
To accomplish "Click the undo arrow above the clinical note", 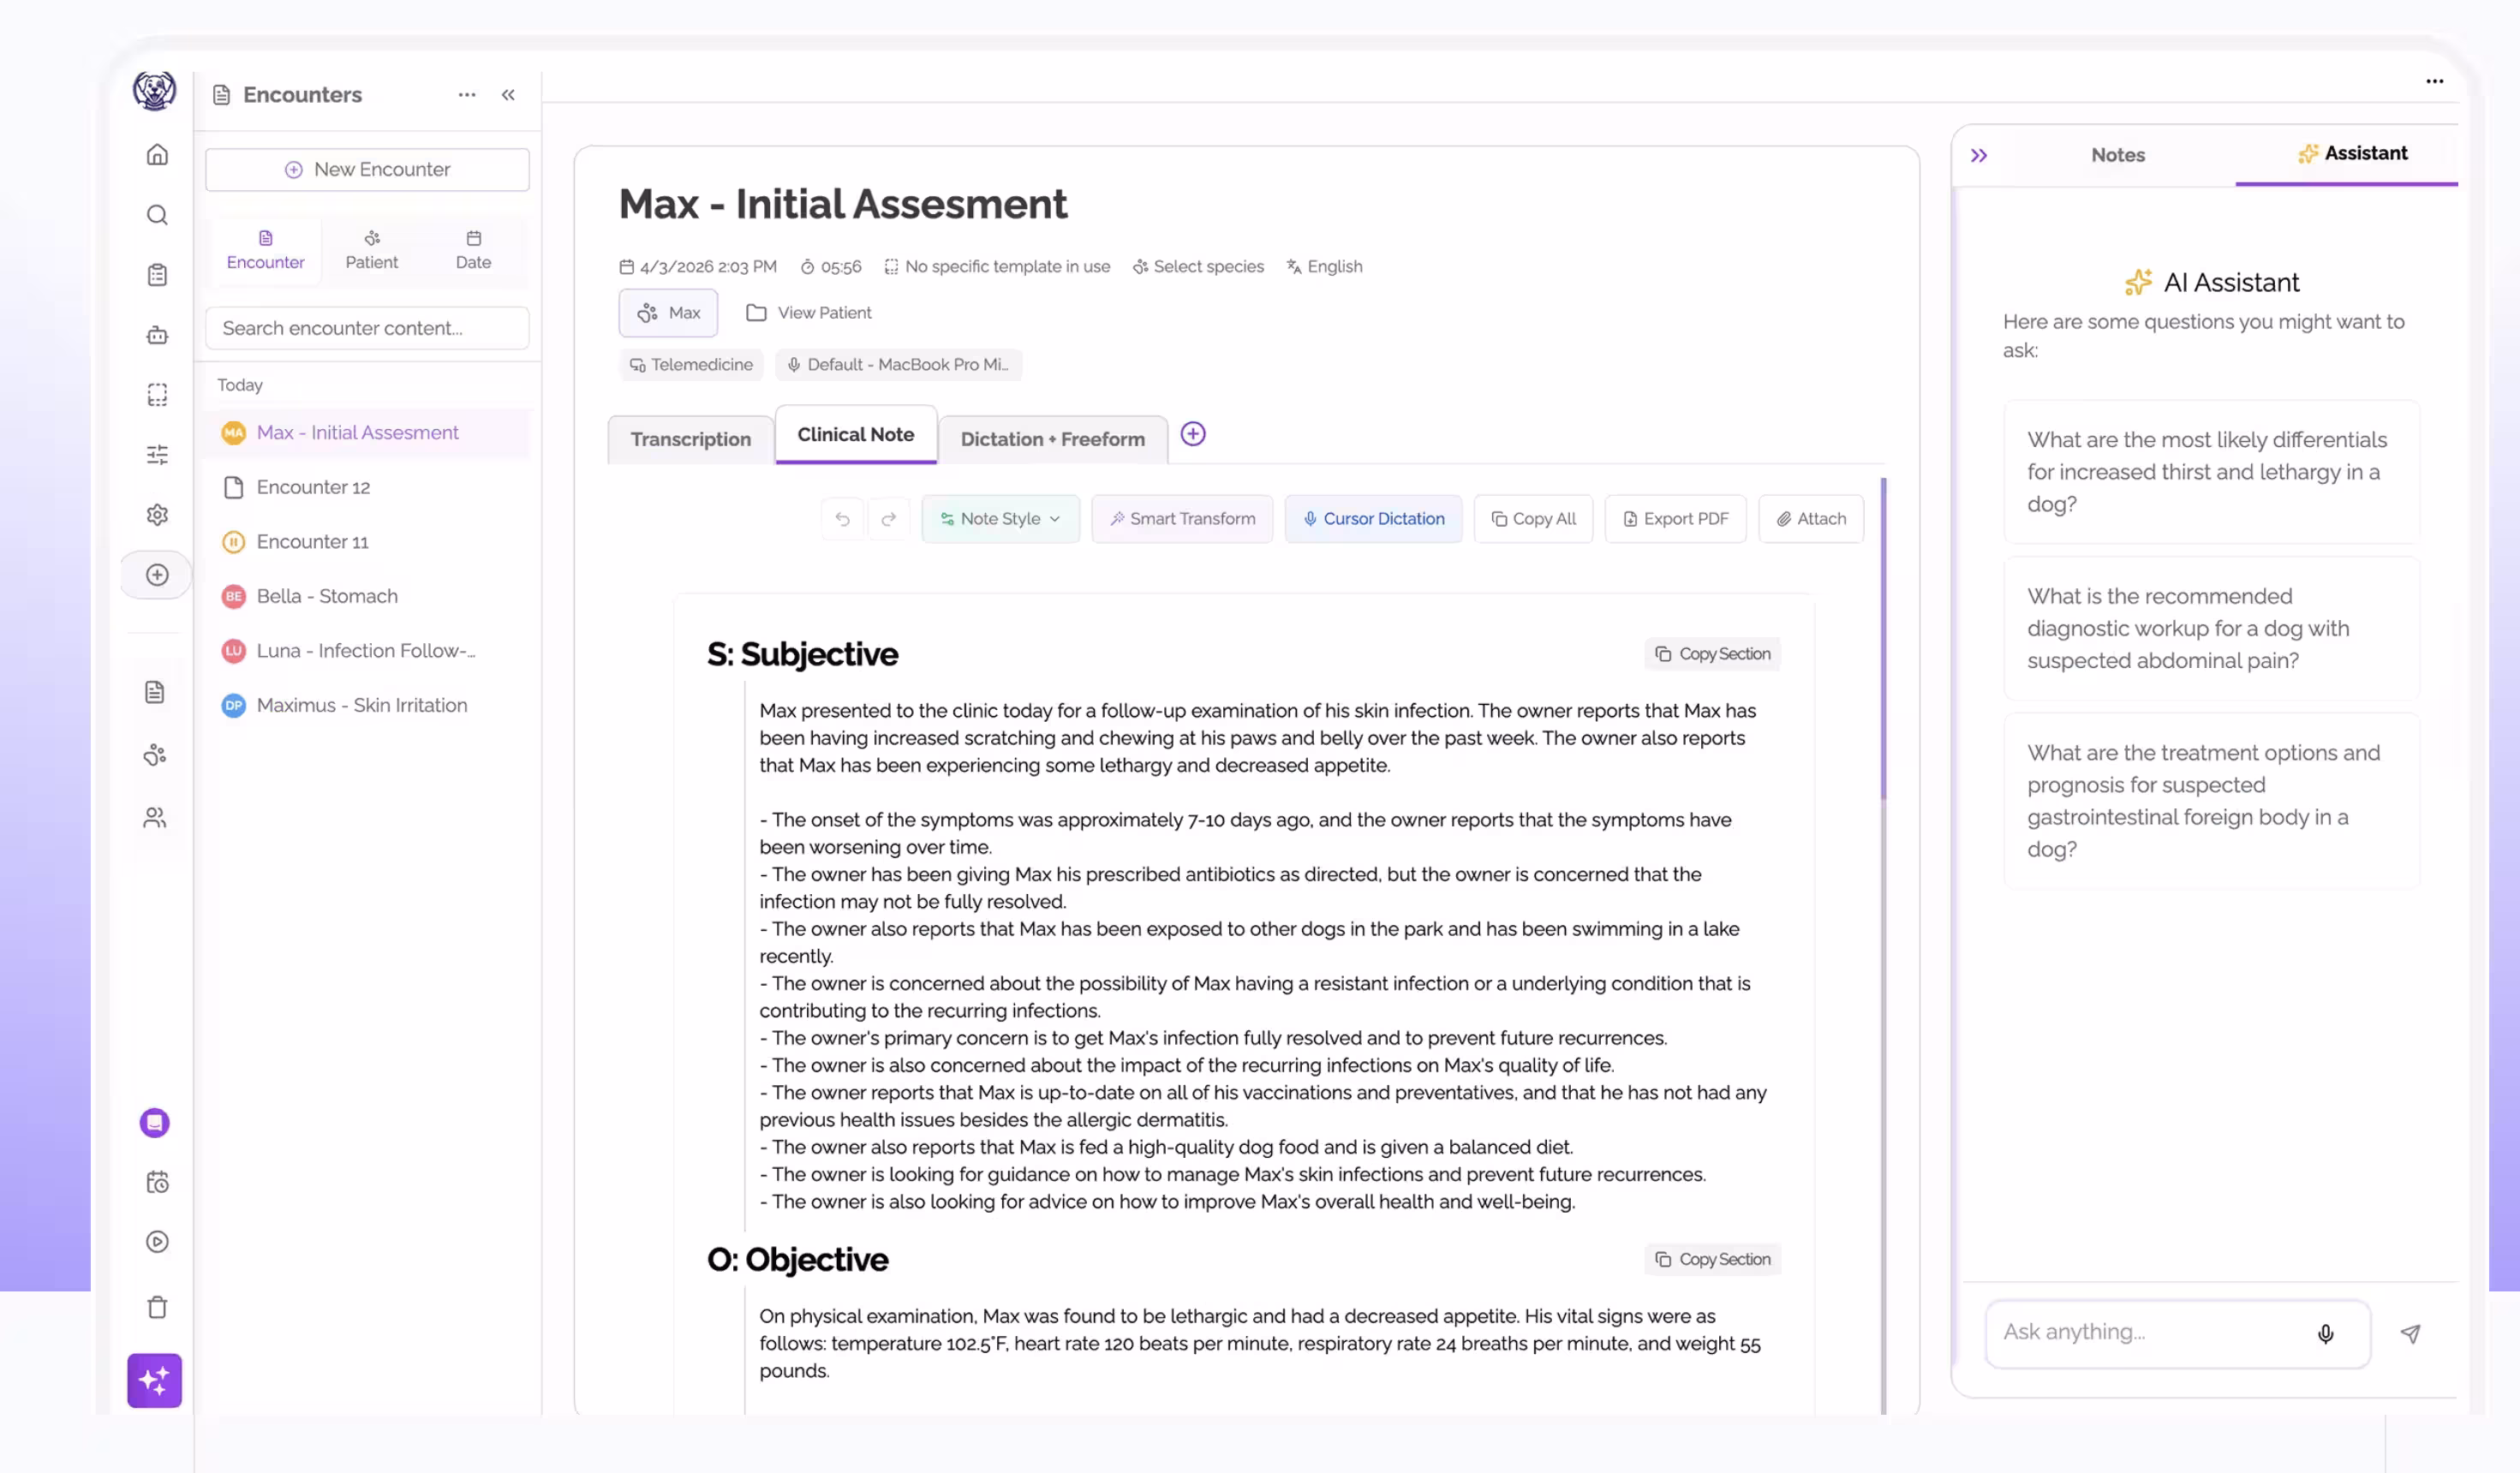I will click(841, 518).
